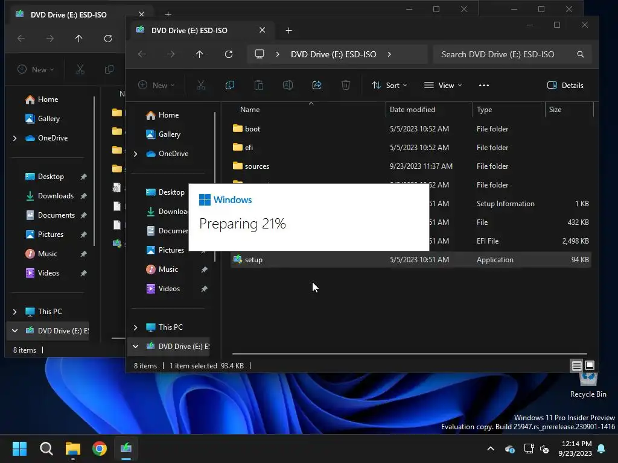618x463 pixels.
Task: Click the Cut scissors icon in front window
Action: [x=201, y=85]
